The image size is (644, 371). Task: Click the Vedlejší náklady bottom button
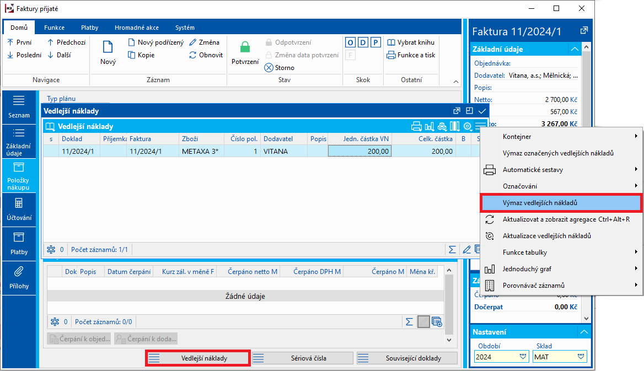[x=198, y=358]
